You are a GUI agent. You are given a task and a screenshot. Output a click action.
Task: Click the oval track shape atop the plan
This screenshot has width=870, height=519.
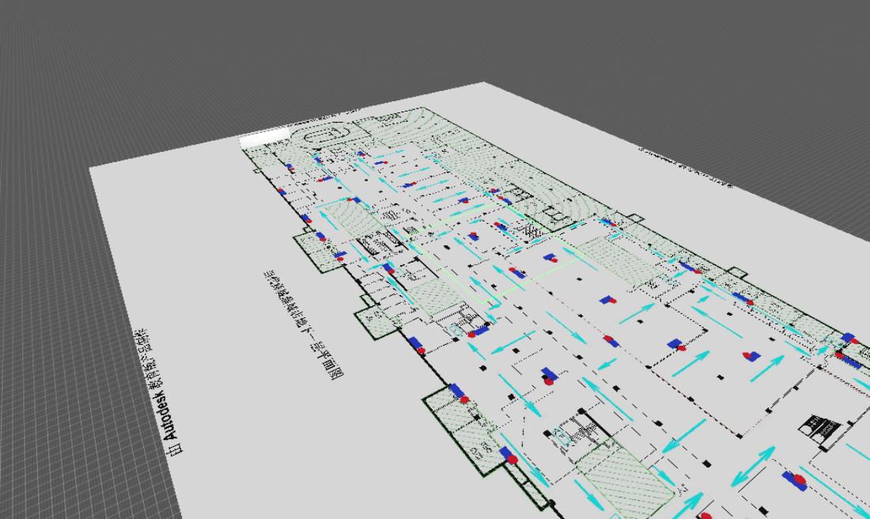[325, 137]
